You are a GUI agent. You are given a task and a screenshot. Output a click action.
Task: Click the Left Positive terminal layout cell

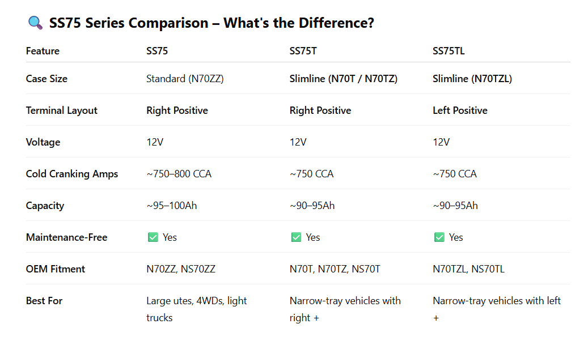coord(460,110)
